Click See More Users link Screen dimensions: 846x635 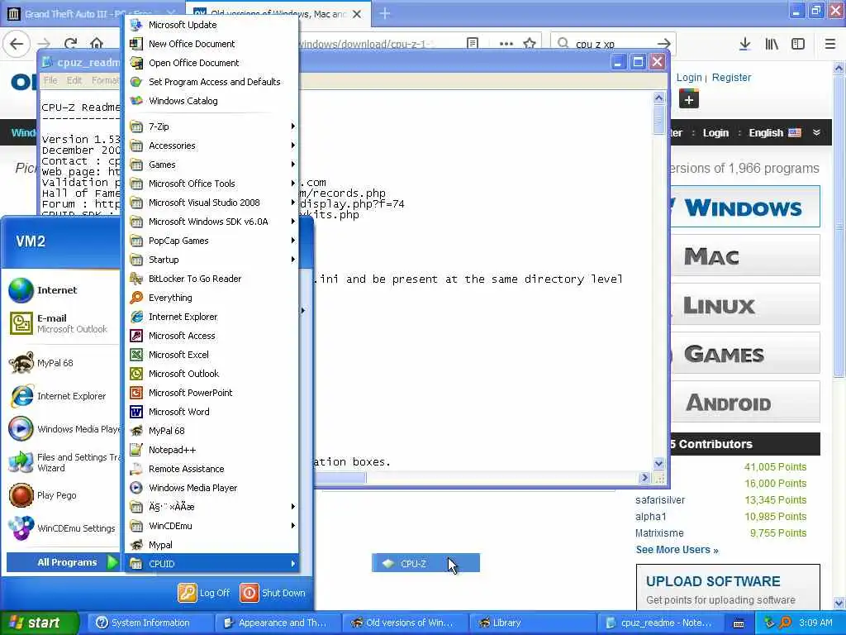677,550
